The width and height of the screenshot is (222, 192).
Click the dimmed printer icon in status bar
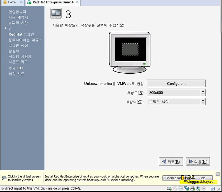[x=204, y=189]
